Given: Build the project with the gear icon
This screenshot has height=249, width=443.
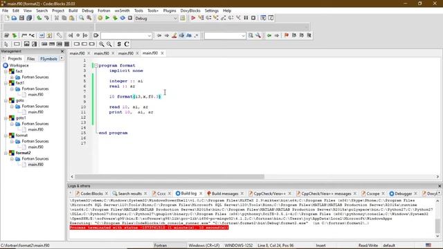Looking at the screenshot, I should pos(100,18).
